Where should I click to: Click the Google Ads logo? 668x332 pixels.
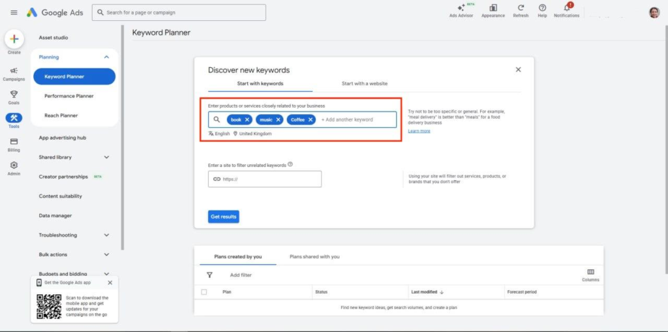pos(55,12)
